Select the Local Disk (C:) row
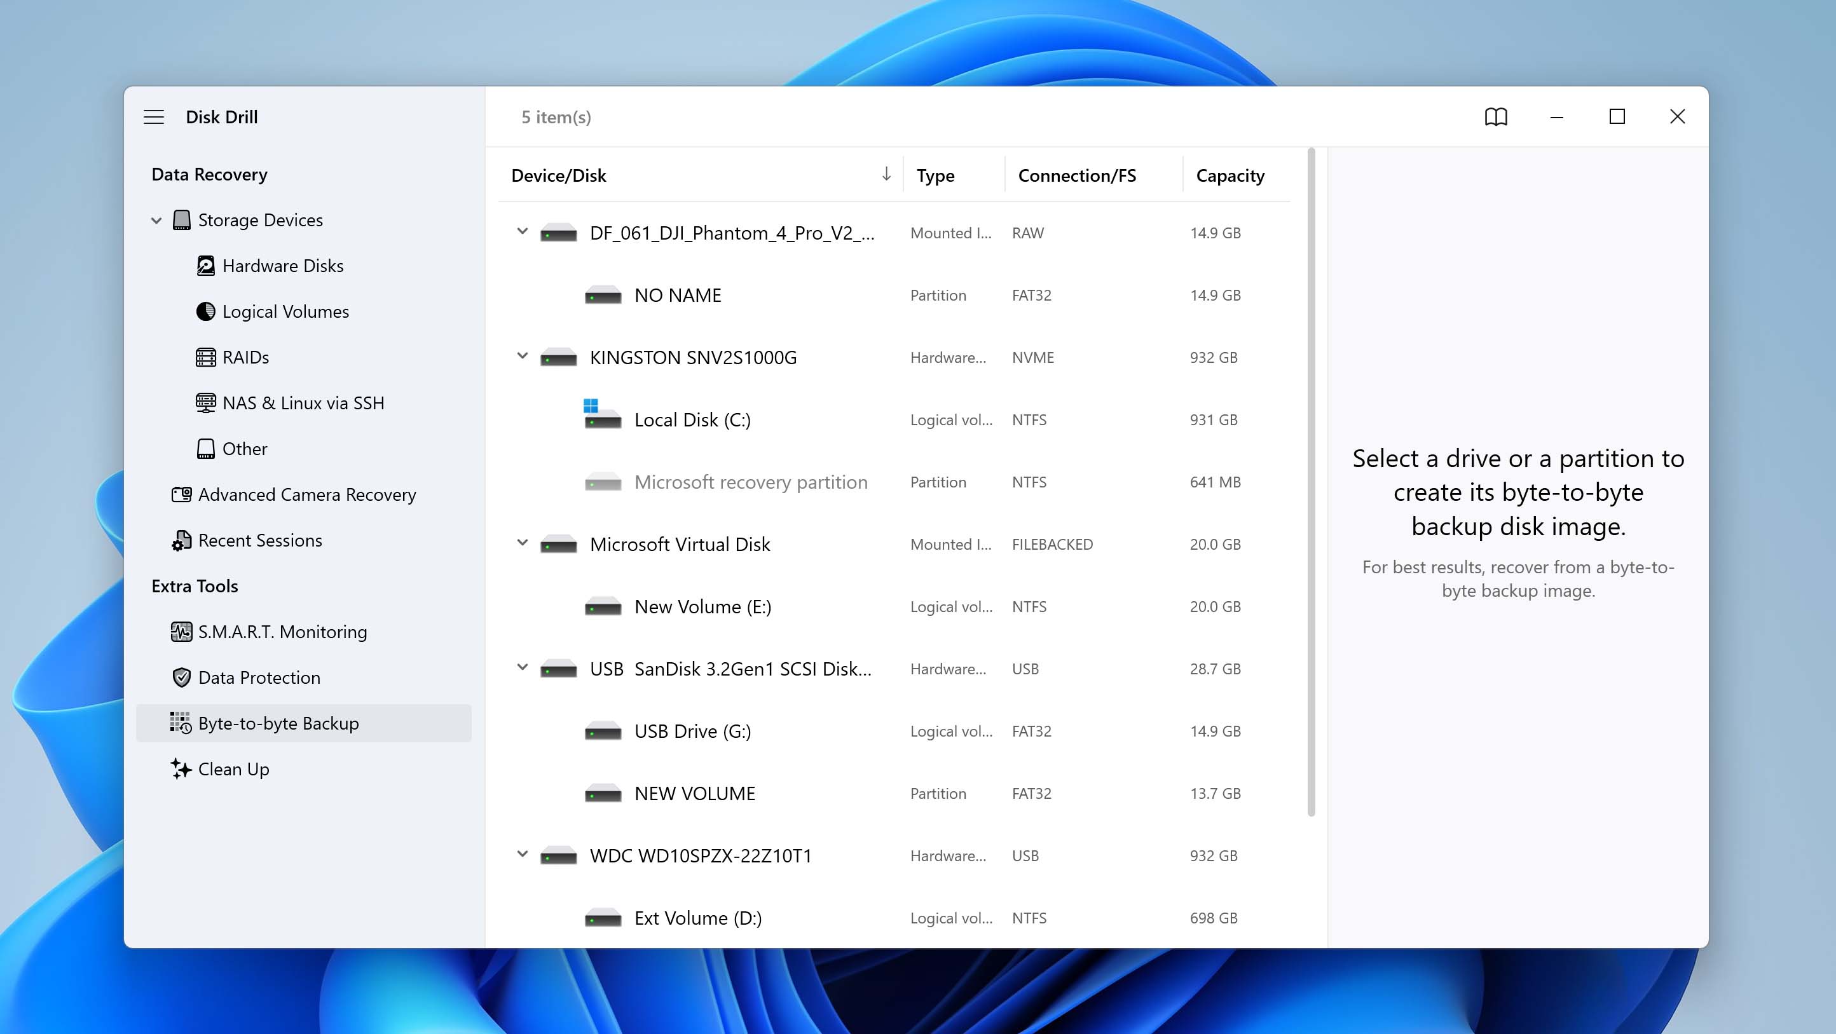This screenshot has height=1034, width=1836. (x=894, y=421)
